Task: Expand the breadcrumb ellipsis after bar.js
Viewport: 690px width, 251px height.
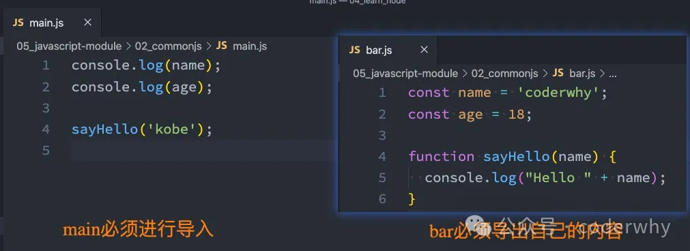Action: point(613,74)
